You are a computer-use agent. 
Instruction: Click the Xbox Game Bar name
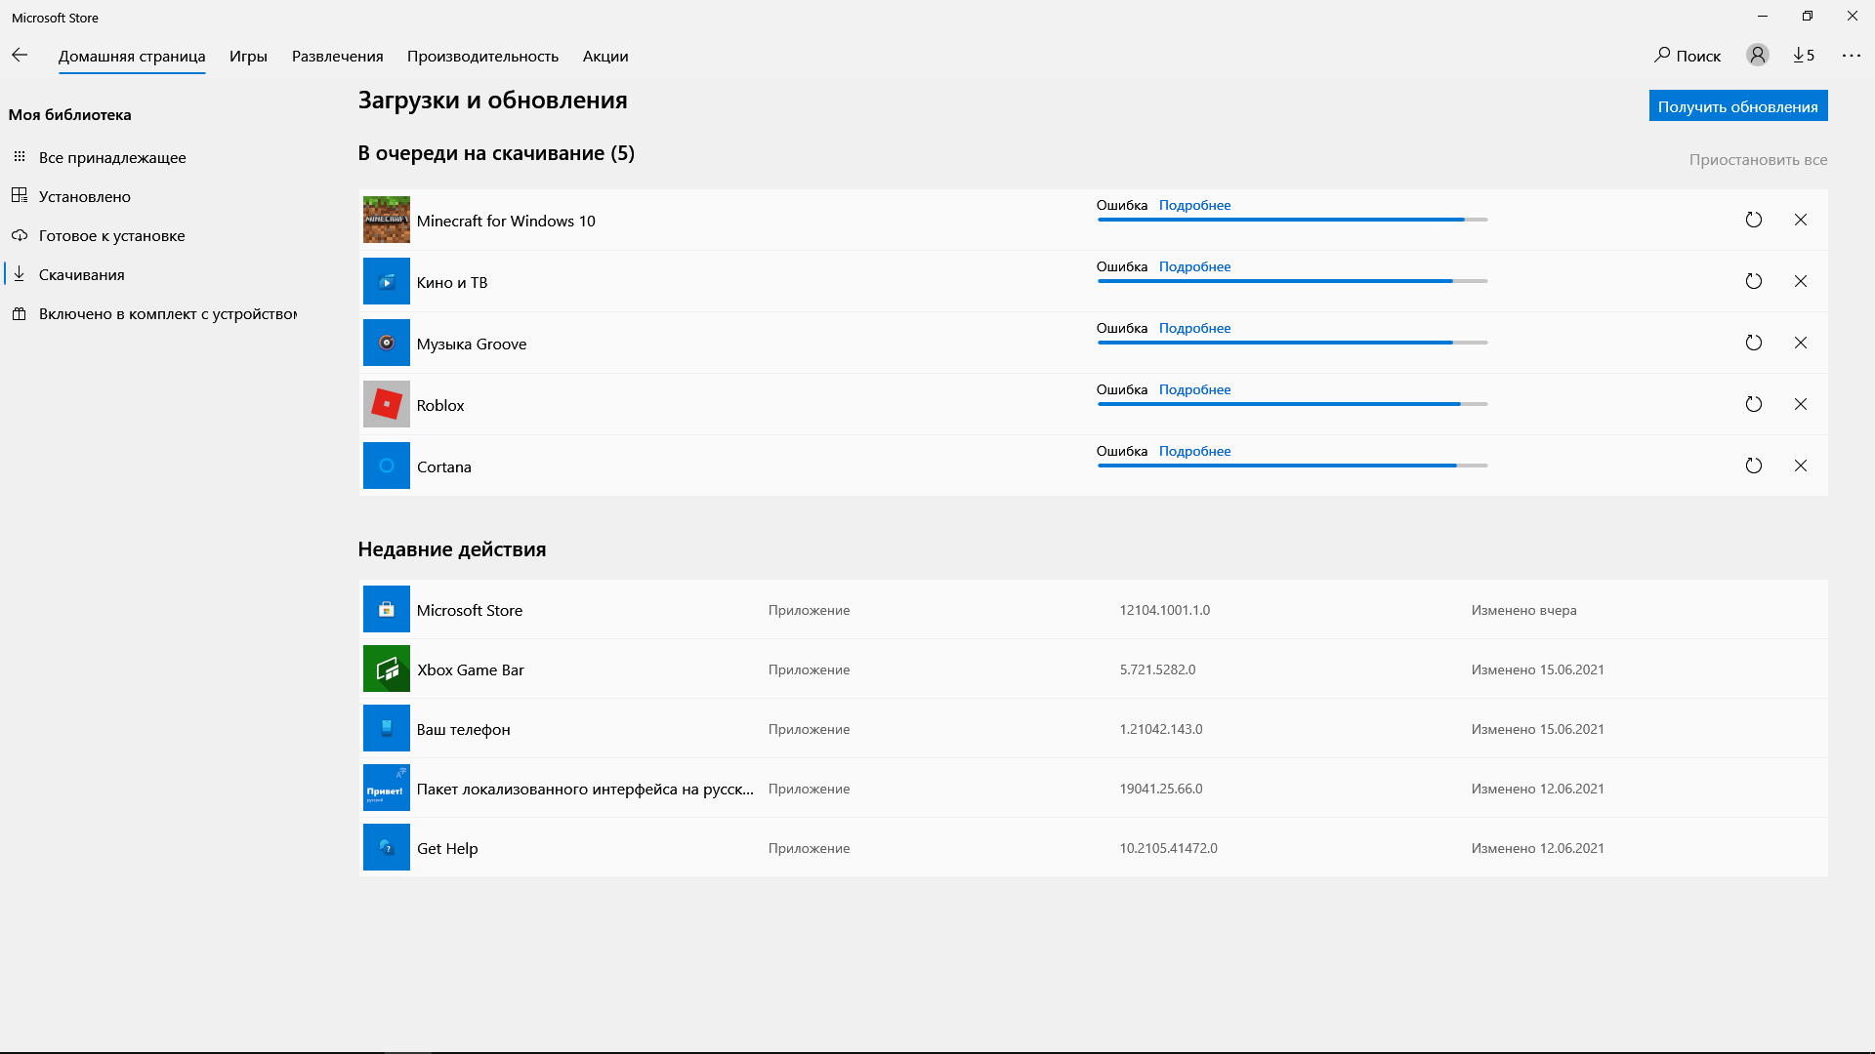click(471, 669)
